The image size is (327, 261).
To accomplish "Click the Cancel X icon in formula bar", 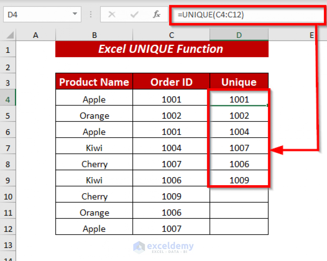I will coord(112,14).
